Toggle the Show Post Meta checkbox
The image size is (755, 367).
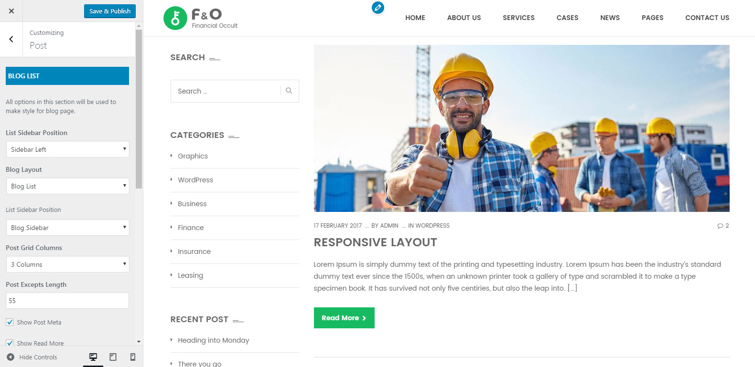(x=10, y=322)
